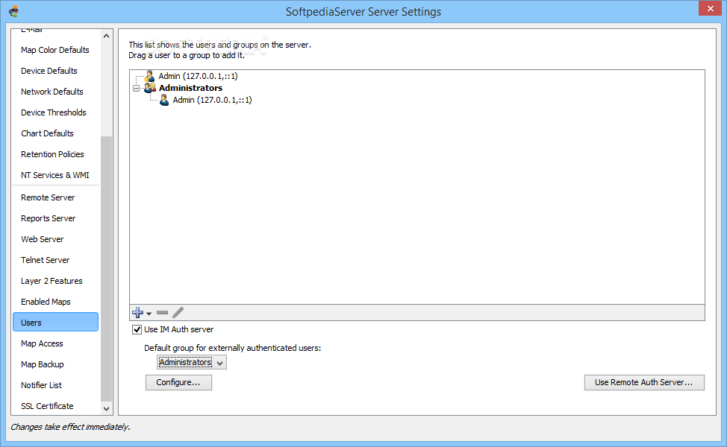
Task: Click the Administrators group icon
Action: (150, 88)
